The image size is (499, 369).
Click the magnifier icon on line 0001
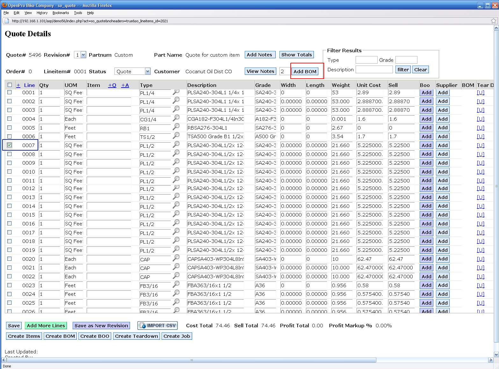click(x=176, y=92)
